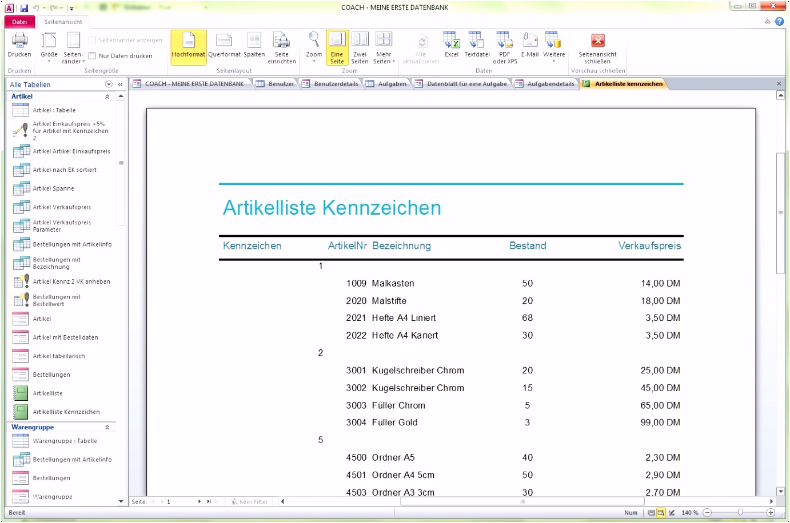The width and height of the screenshot is (790, 523).
Task: Click the Save icon in quick access toolbar
Action: (x=24, y=8)
